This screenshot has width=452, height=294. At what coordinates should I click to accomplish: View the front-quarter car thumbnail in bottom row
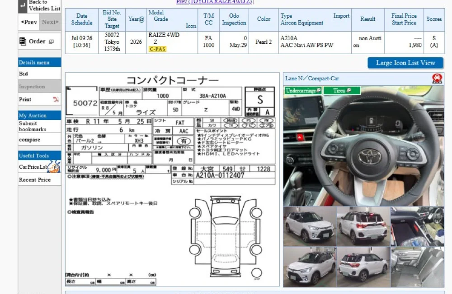pos(310,266)
